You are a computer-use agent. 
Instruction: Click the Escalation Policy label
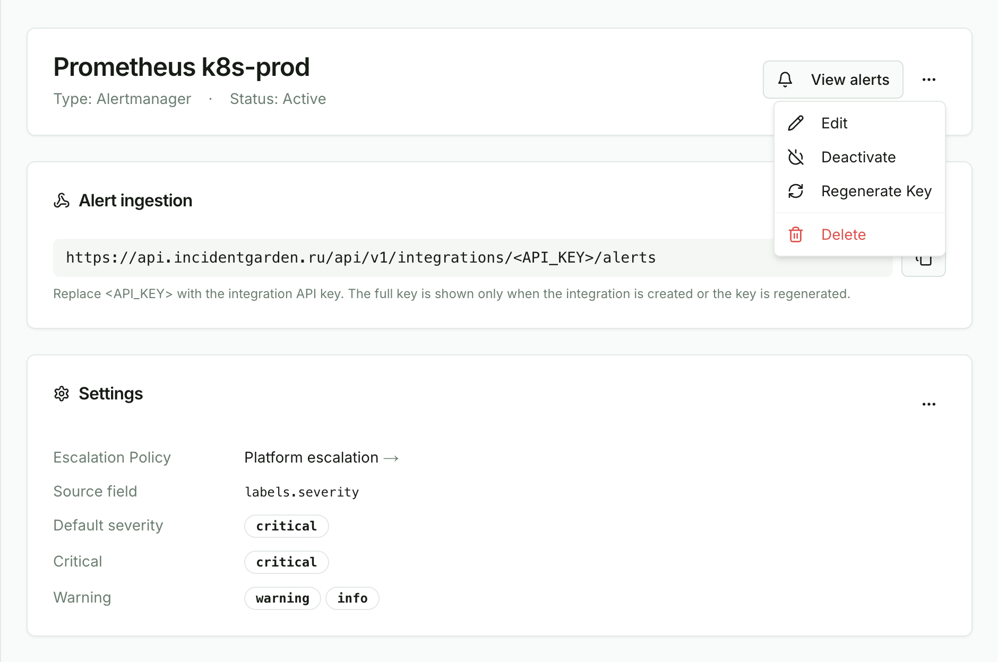pos(112,457)
